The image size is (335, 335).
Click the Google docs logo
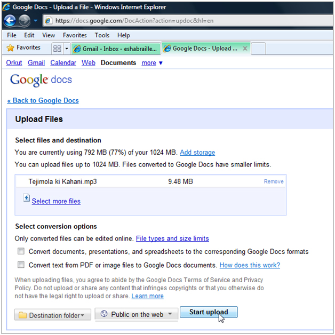(41, 80)
